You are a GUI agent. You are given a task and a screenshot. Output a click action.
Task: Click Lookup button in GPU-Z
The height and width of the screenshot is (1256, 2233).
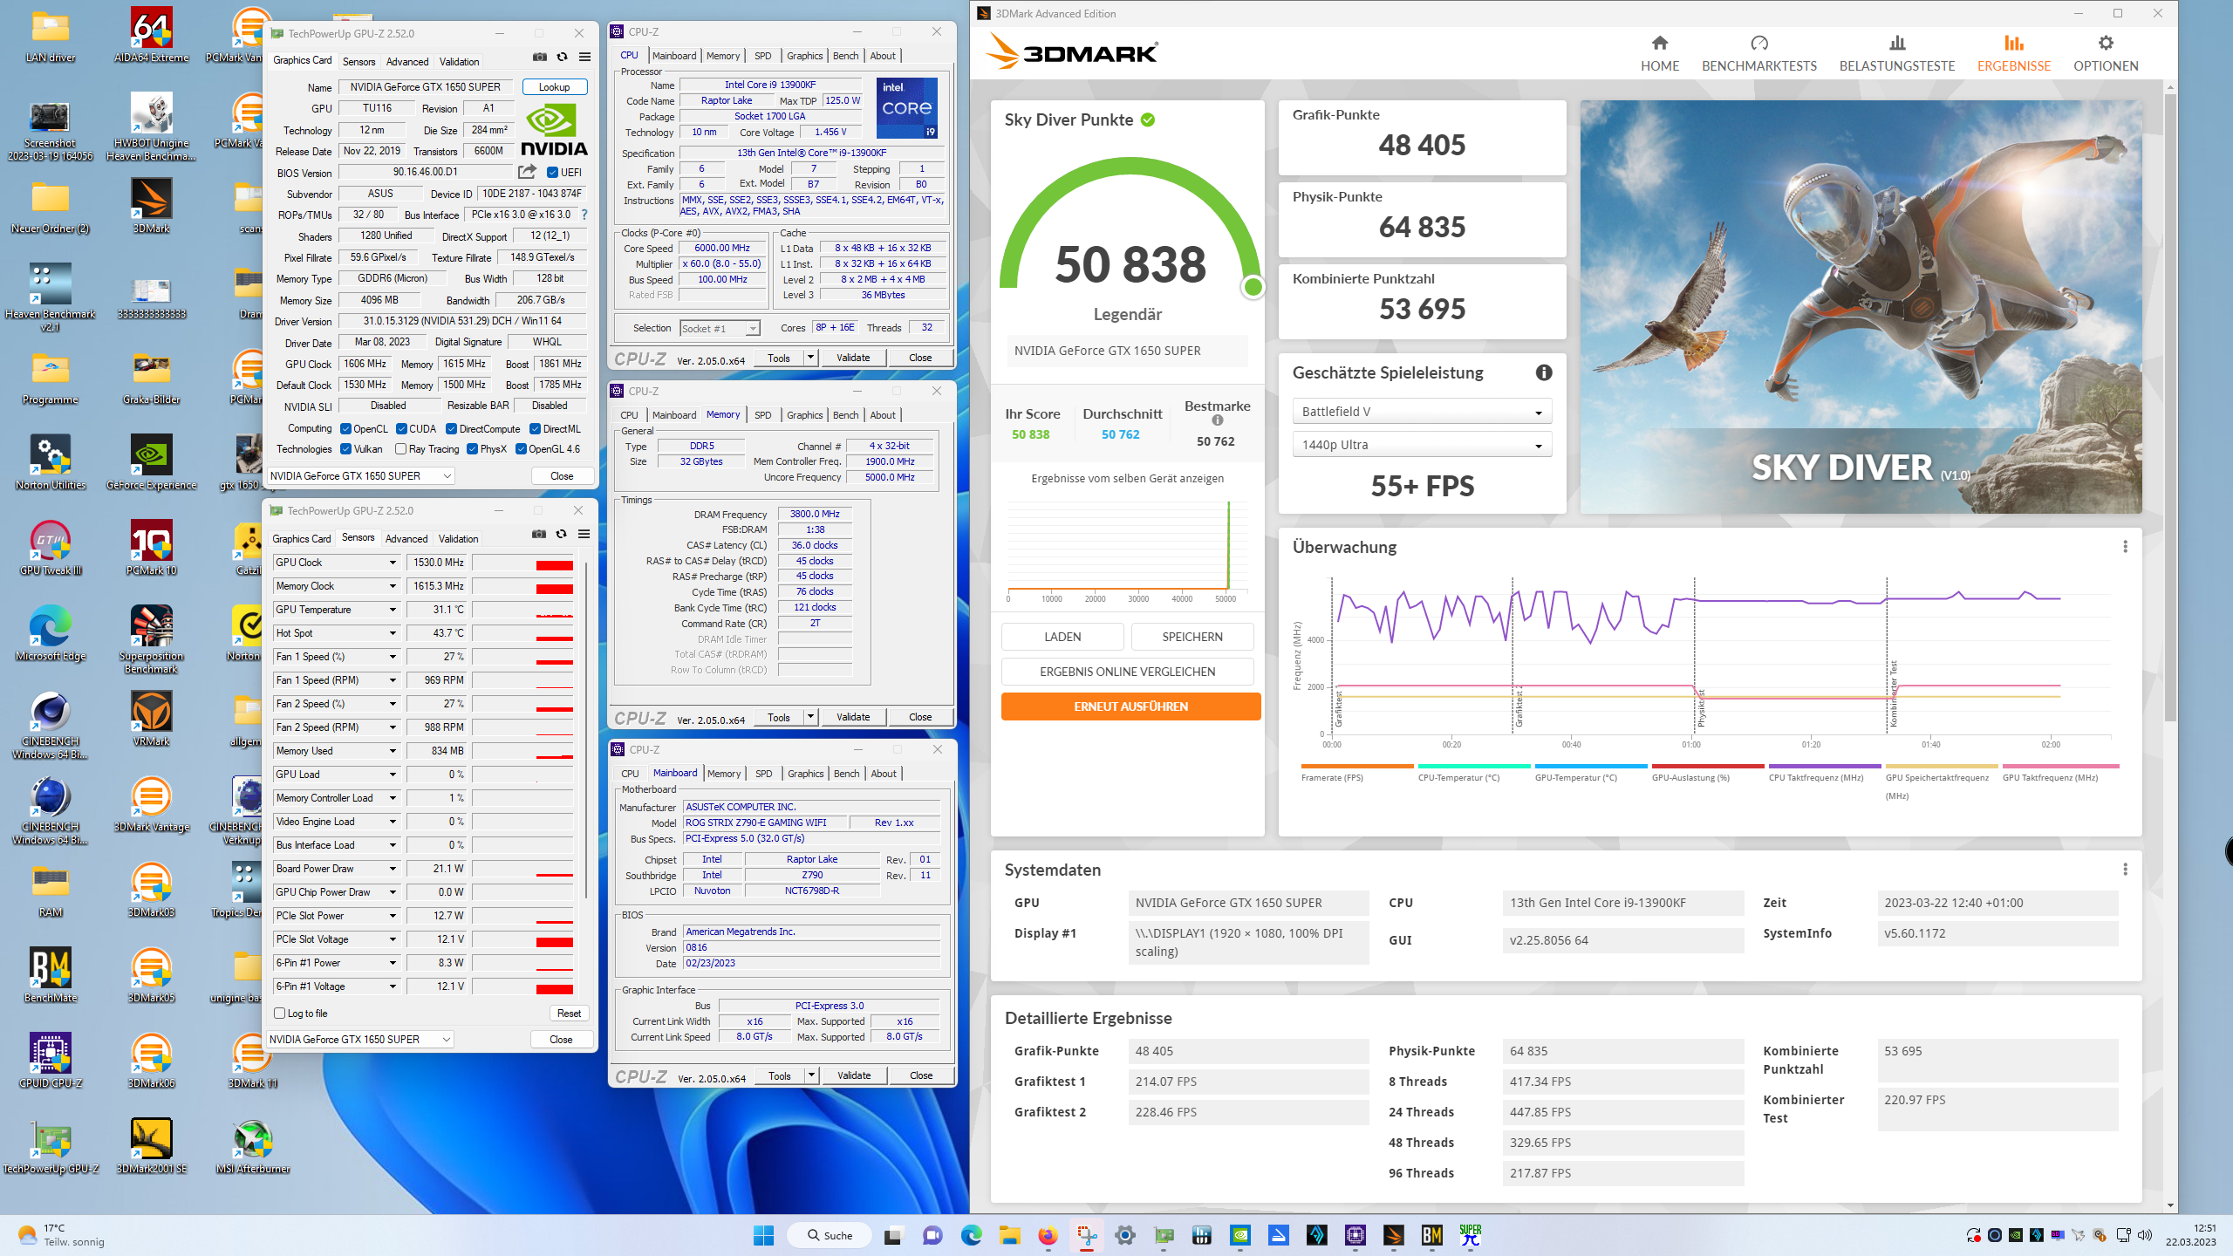555,87
